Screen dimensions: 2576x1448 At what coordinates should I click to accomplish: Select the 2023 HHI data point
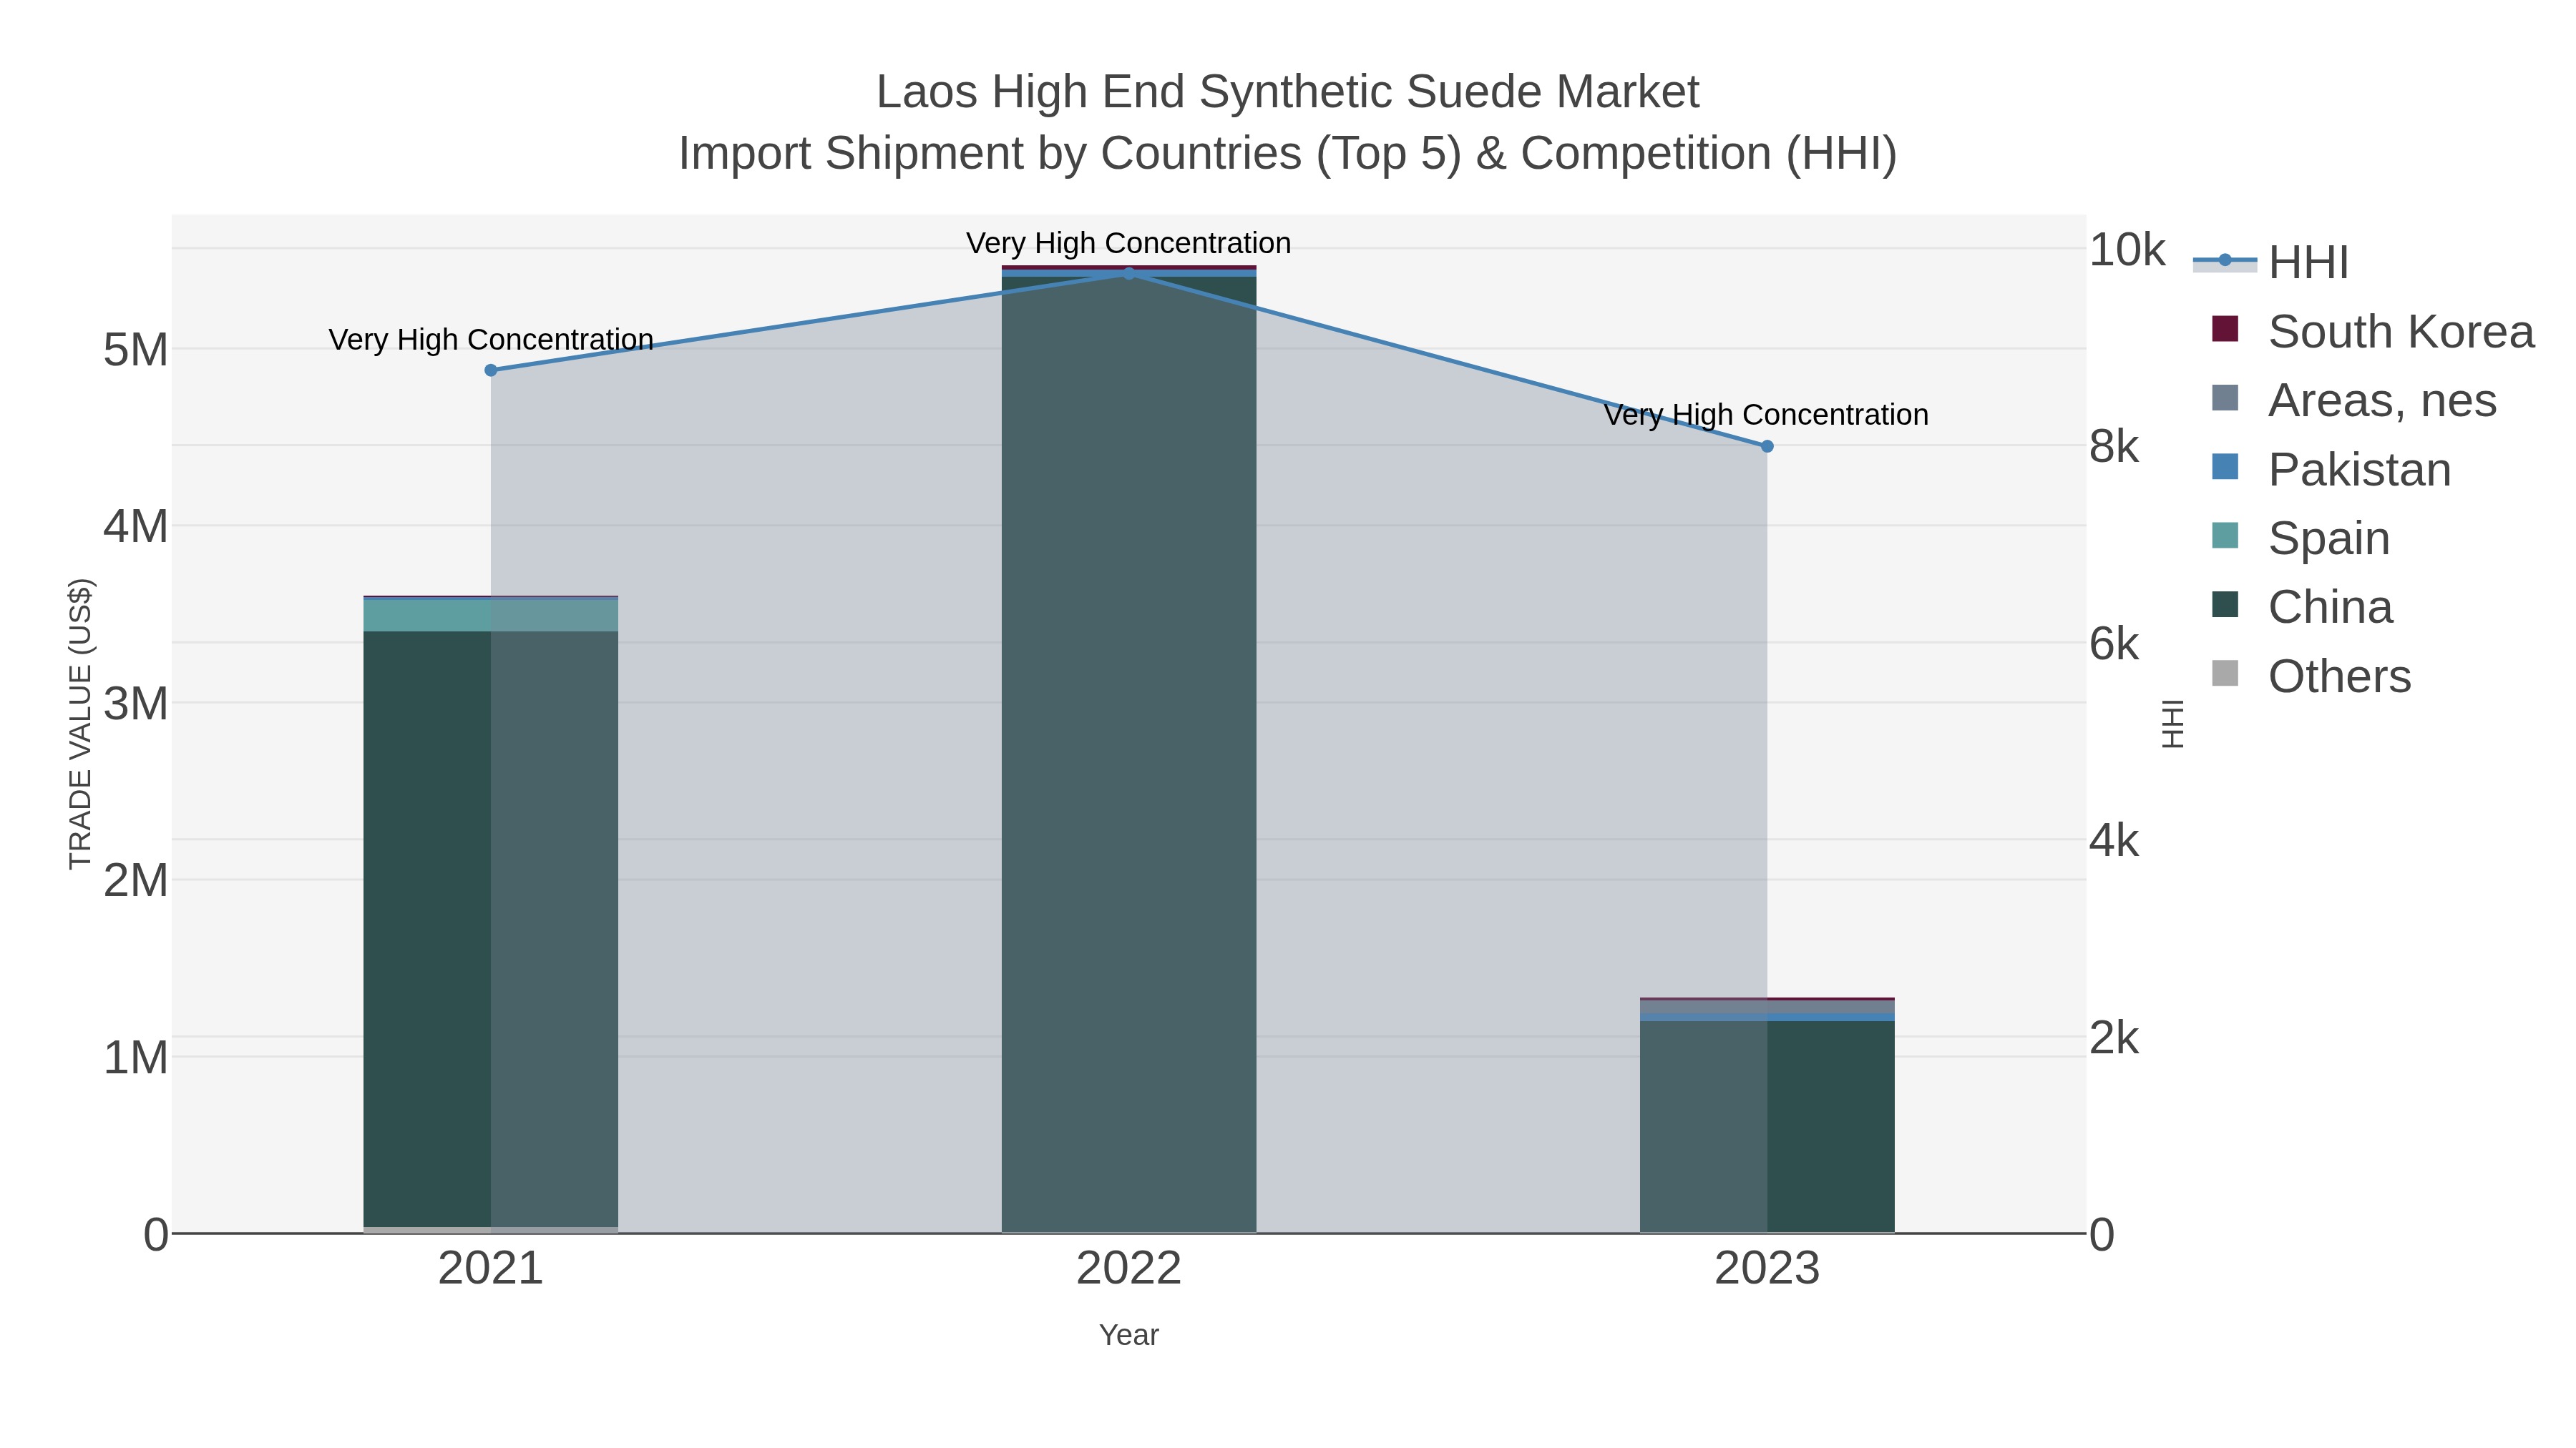point(1767,445)
